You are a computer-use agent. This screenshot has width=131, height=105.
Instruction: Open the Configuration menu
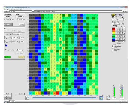pyautogui.click(x=15, y=9)
